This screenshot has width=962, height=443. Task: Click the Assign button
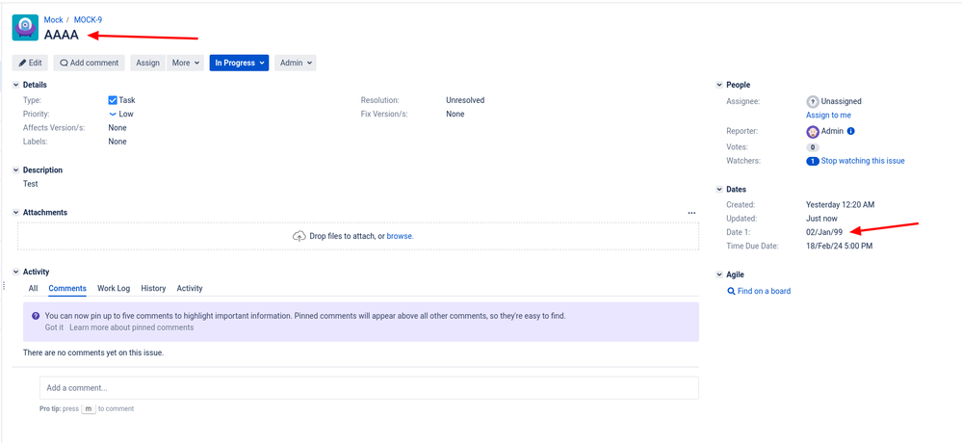[x=148, y=63]
